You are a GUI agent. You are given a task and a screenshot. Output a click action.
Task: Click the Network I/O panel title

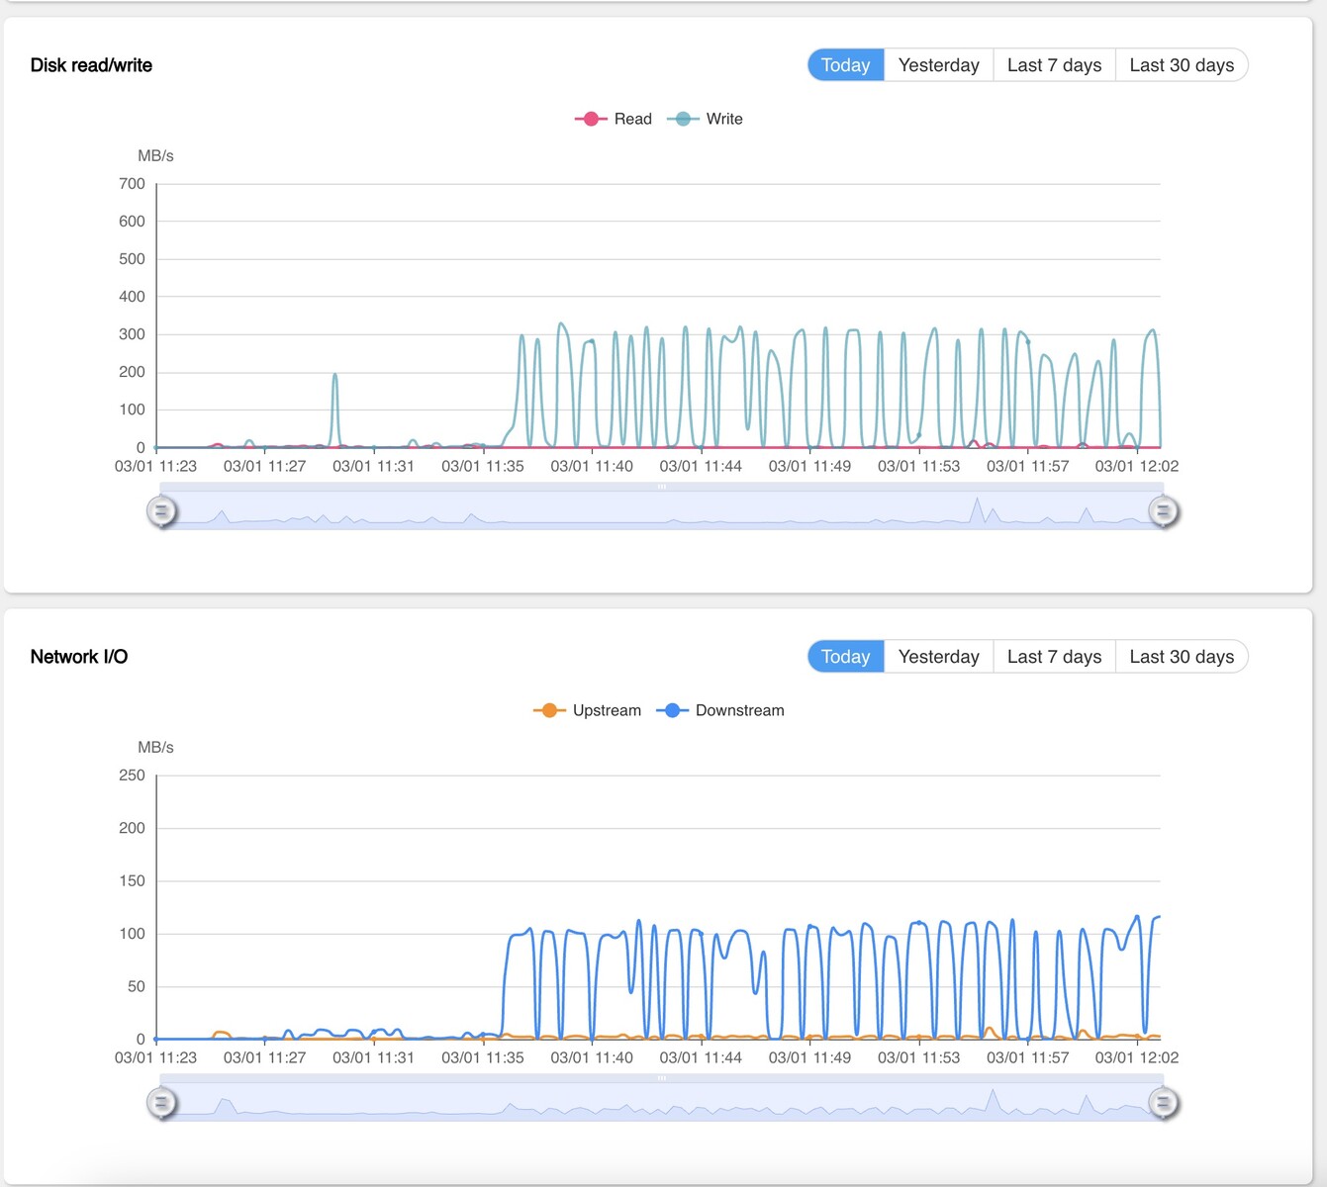[x=79, y=657]
